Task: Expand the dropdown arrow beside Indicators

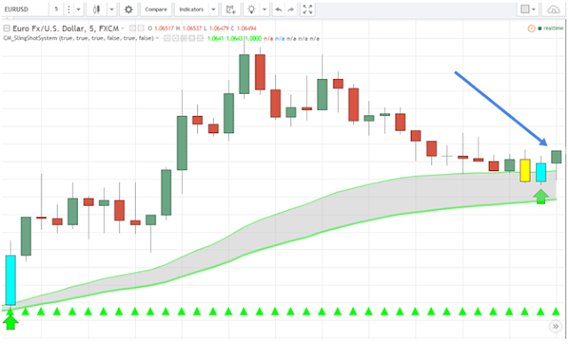Action: (x=213, y=10)
